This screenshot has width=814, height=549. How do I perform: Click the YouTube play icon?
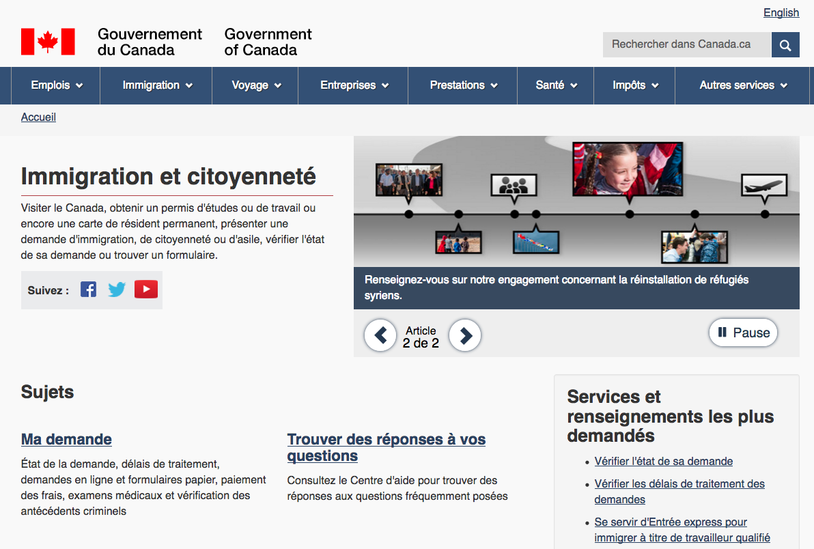coord(146,290)
